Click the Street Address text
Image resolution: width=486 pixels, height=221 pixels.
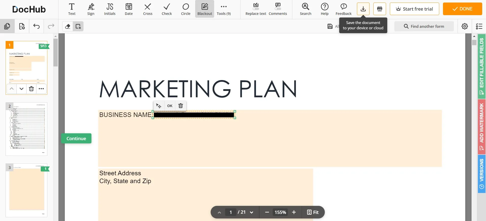click(120, 173)
